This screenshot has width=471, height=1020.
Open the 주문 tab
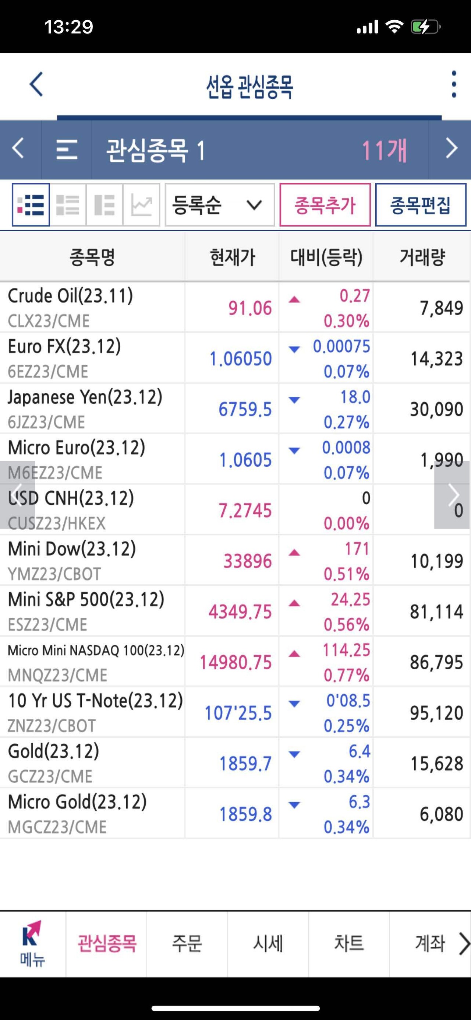[187, 943]
